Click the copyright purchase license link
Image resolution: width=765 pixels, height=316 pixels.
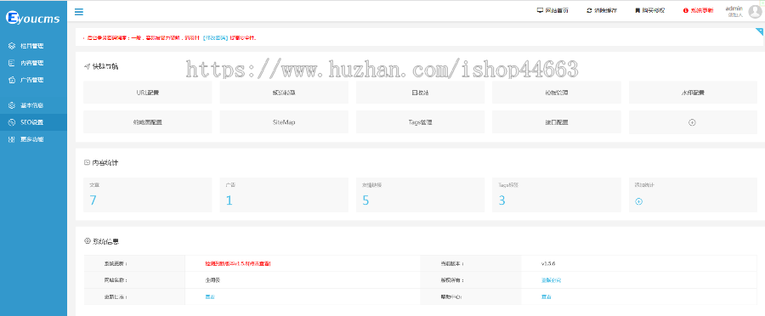[551, 280]
